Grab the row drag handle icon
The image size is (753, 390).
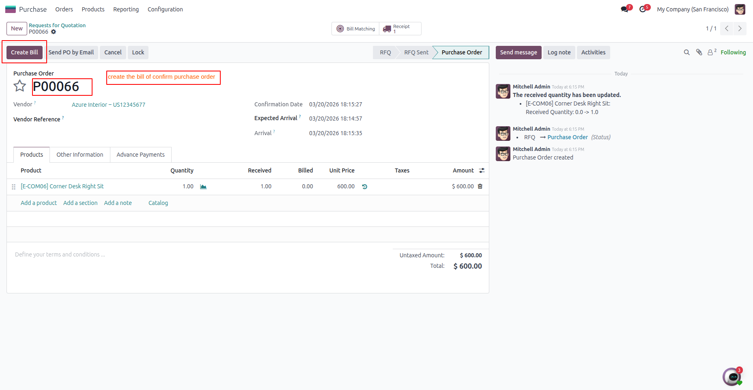[13, 187]
